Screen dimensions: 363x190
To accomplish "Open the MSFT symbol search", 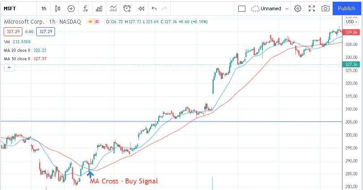I will click(10, 8).
